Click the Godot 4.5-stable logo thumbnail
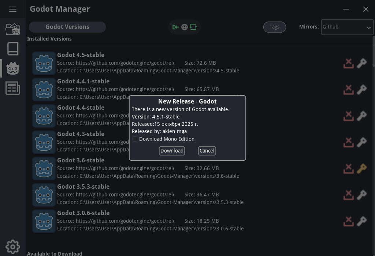Screen dimensions: 375x256 tap(44, 63)
